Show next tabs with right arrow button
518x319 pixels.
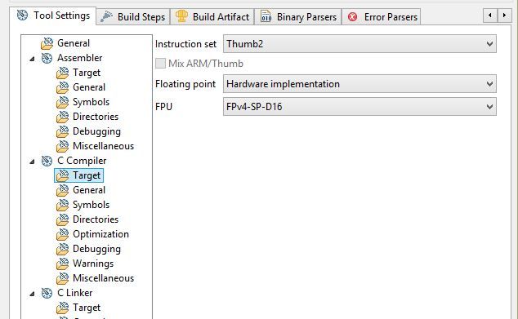[504, 16]
